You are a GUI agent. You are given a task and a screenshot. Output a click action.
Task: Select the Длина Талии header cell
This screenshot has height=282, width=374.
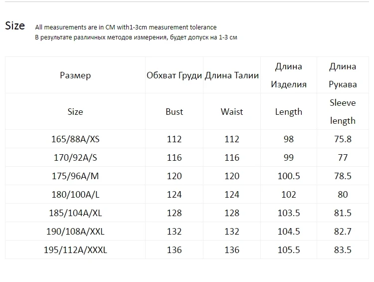click(x=231, y=75)
